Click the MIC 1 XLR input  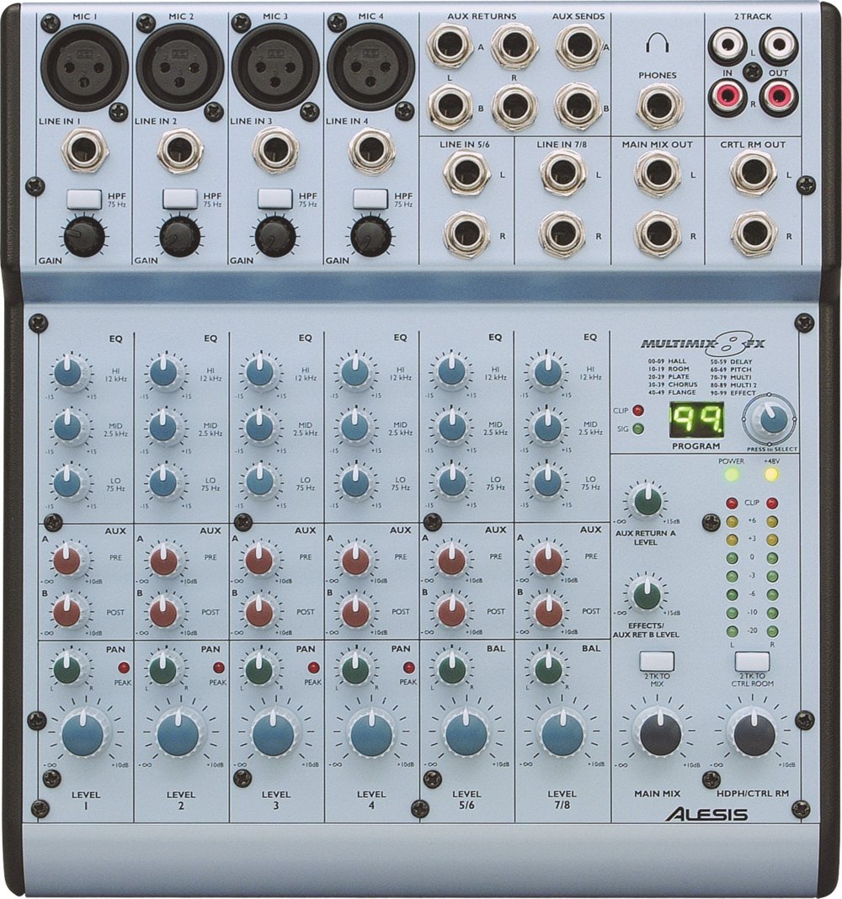[x=84, y=66]
